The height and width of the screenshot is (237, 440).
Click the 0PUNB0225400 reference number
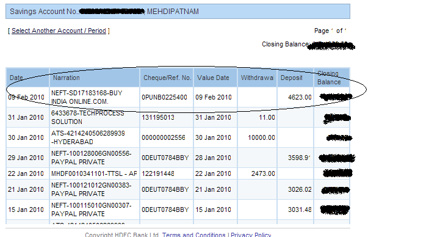point(164,97)
